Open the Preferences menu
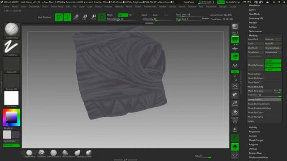Screen dimensions: 287x161 (x=150, y=7)
